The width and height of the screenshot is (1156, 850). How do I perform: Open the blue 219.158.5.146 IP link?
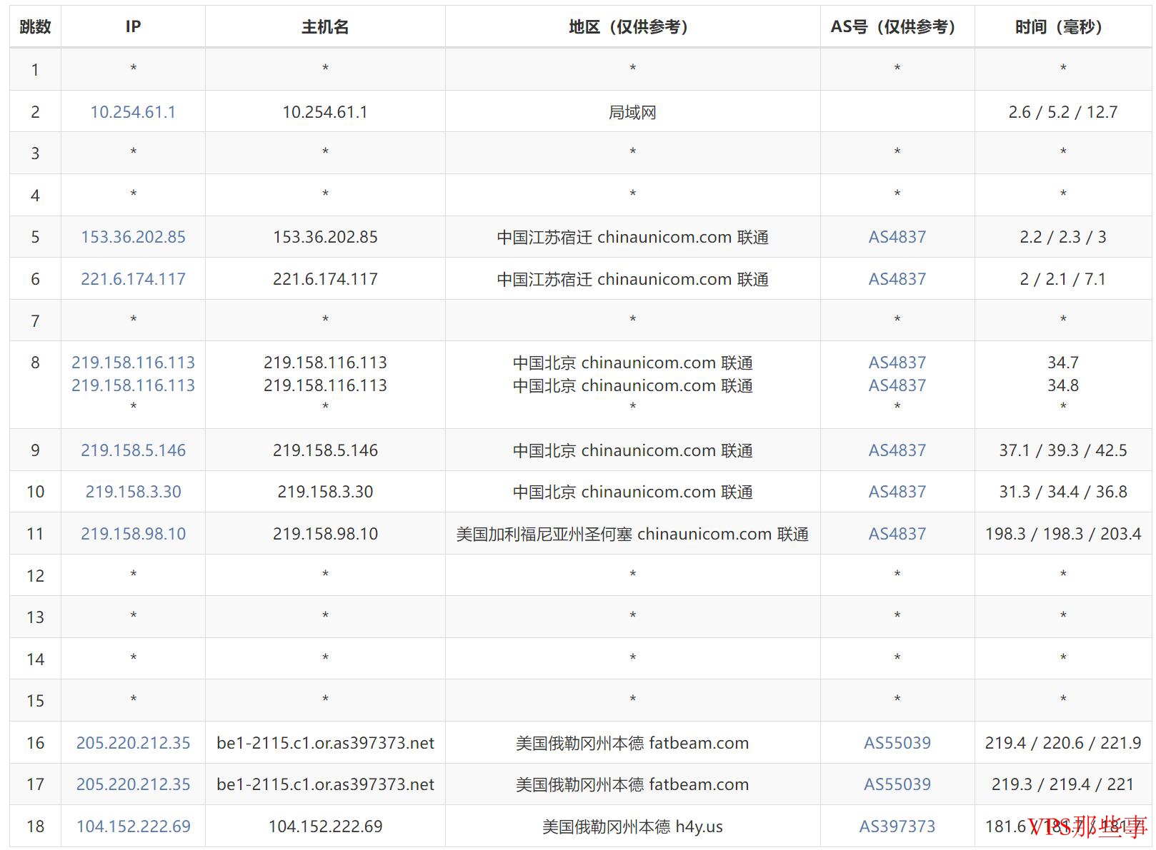pos(133,450)
